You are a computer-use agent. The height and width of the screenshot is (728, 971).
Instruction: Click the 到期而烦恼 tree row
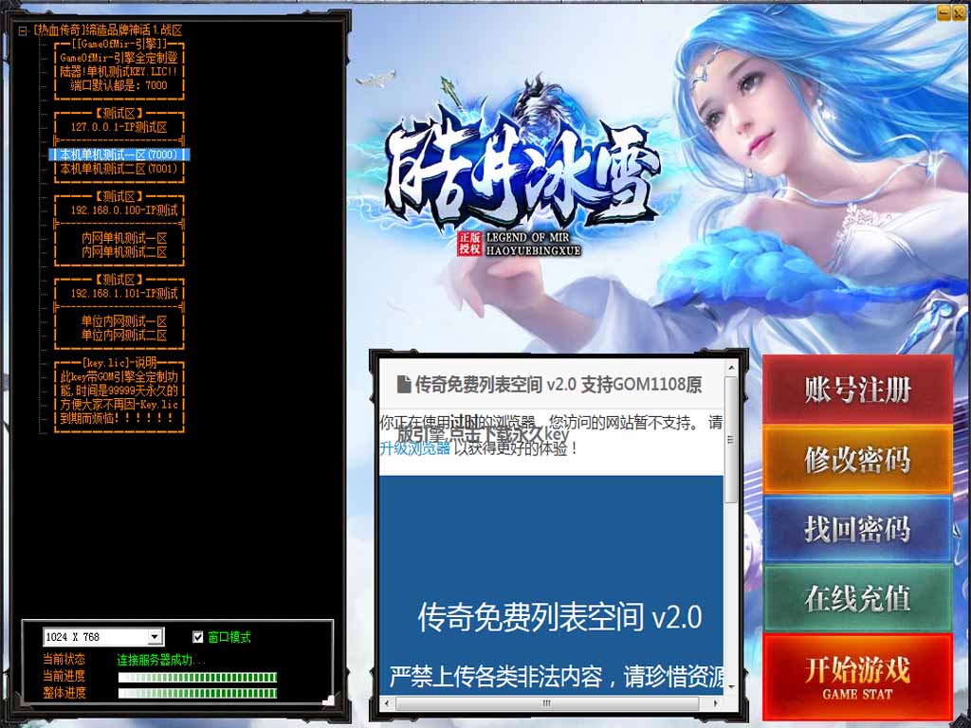(x=119, y=418)
